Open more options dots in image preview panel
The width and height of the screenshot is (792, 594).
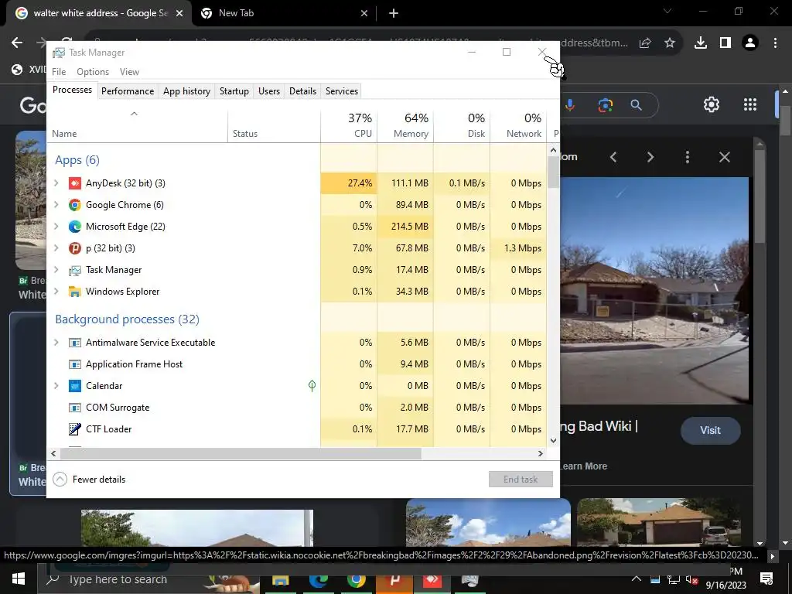point(687,157)
